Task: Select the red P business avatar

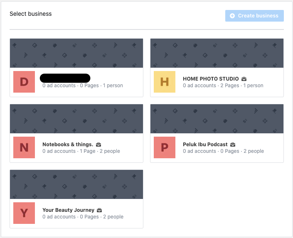Action: coord(165,147)
